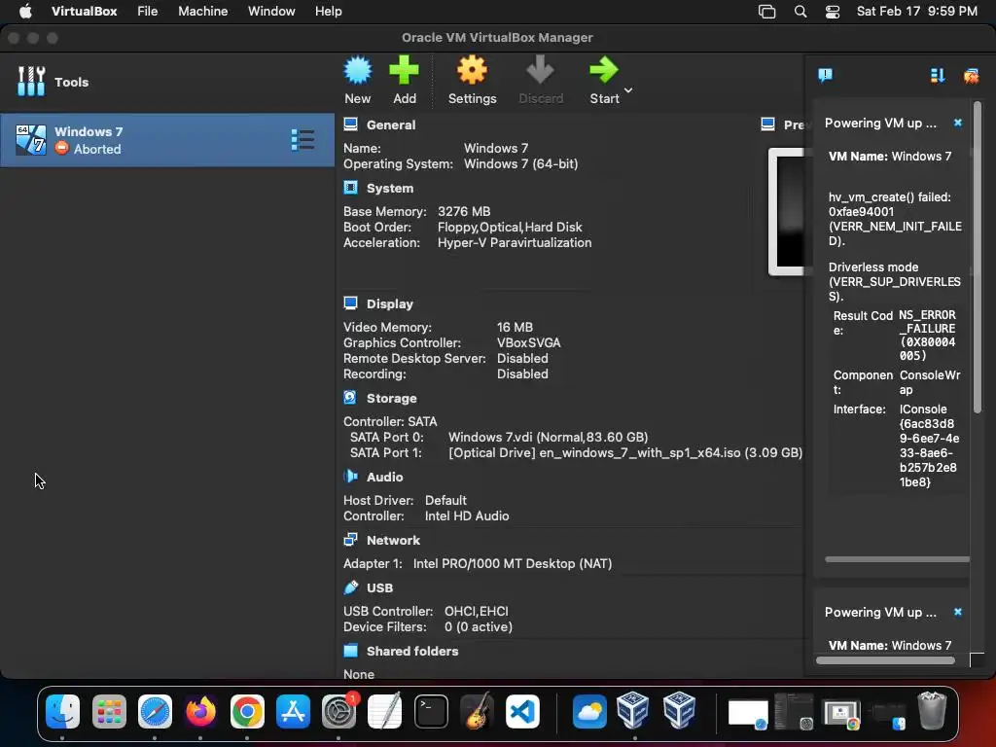Click the menu bar date and time
The image size is (996, 747).
916,12
